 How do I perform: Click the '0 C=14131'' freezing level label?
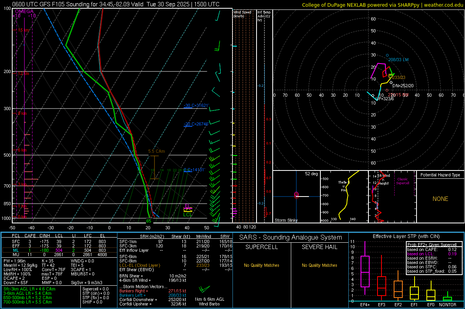(x=194, y=170)
